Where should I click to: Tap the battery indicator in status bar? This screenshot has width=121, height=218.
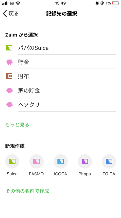pos(115,3)
